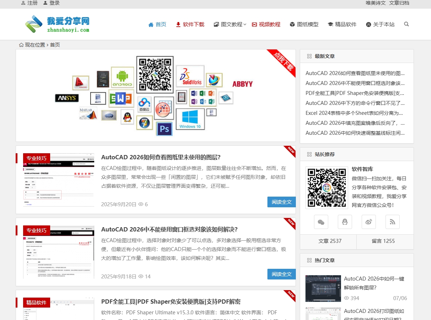Click the house icon in the breadcrumb bar
Image resolution: width=431 pixels, height=320 pixels.
coord(21,45)
